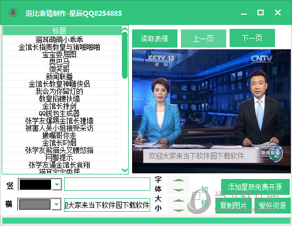Select 被害人吴小姐接受采访 row
This screenshot has width=292, height=226.
[59, 128]
